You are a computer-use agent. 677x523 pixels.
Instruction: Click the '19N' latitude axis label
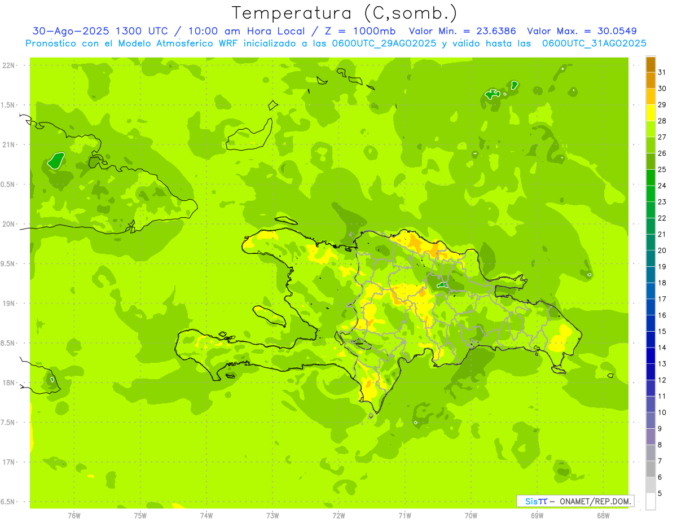click(x=10, y=304)
